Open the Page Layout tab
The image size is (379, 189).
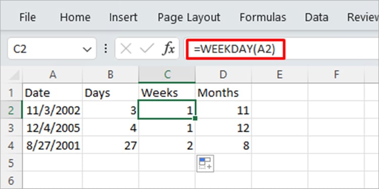click(x=189, y=17)
